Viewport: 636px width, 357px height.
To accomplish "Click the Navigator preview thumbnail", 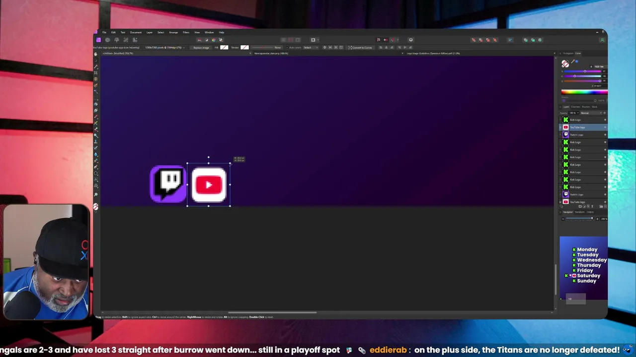I will [x=583, y=268].
